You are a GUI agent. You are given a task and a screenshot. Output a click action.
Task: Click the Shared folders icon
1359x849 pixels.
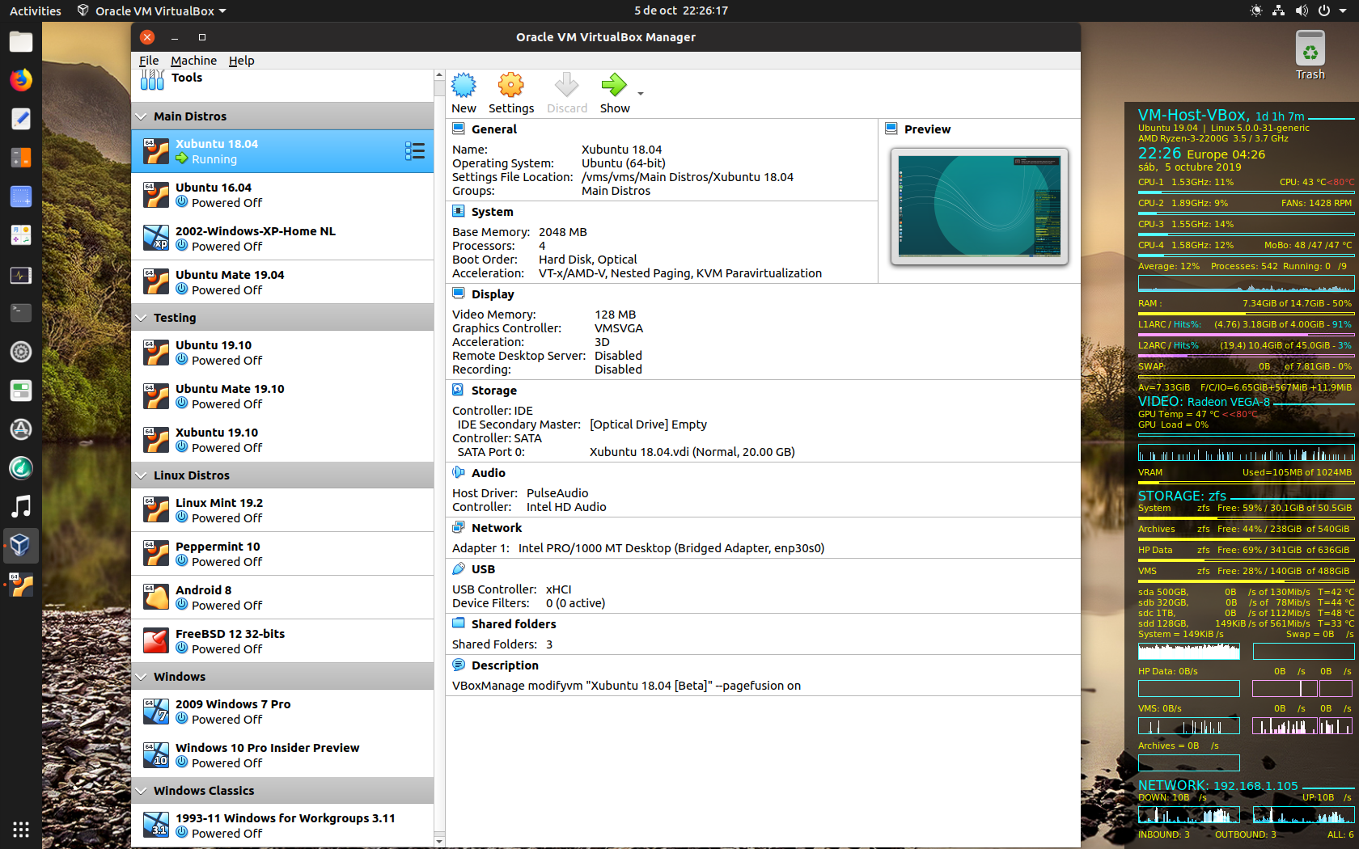pyautogui.click(x=459, y=623)
